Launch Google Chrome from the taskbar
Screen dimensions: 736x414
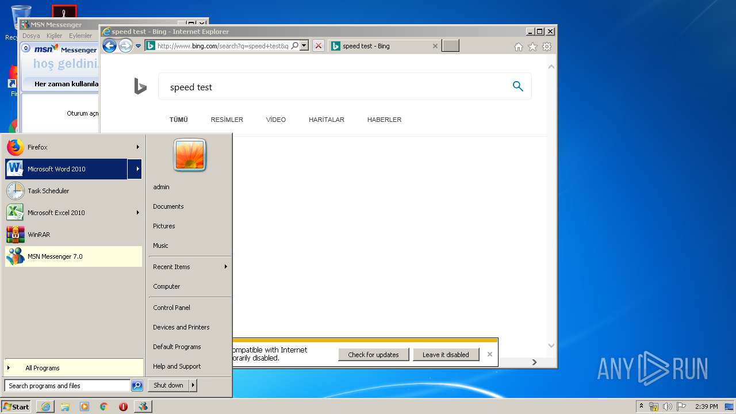tap(103, 407)
